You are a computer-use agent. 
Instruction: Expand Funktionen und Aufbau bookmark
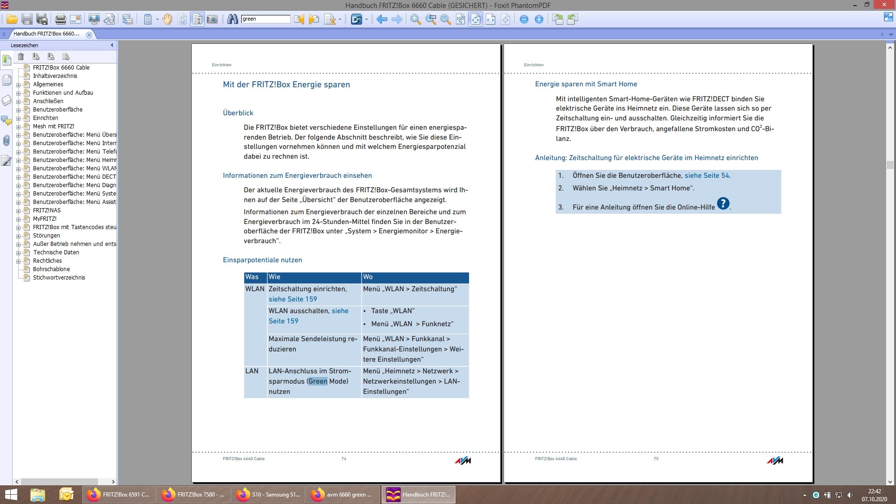tap(18, 93)
